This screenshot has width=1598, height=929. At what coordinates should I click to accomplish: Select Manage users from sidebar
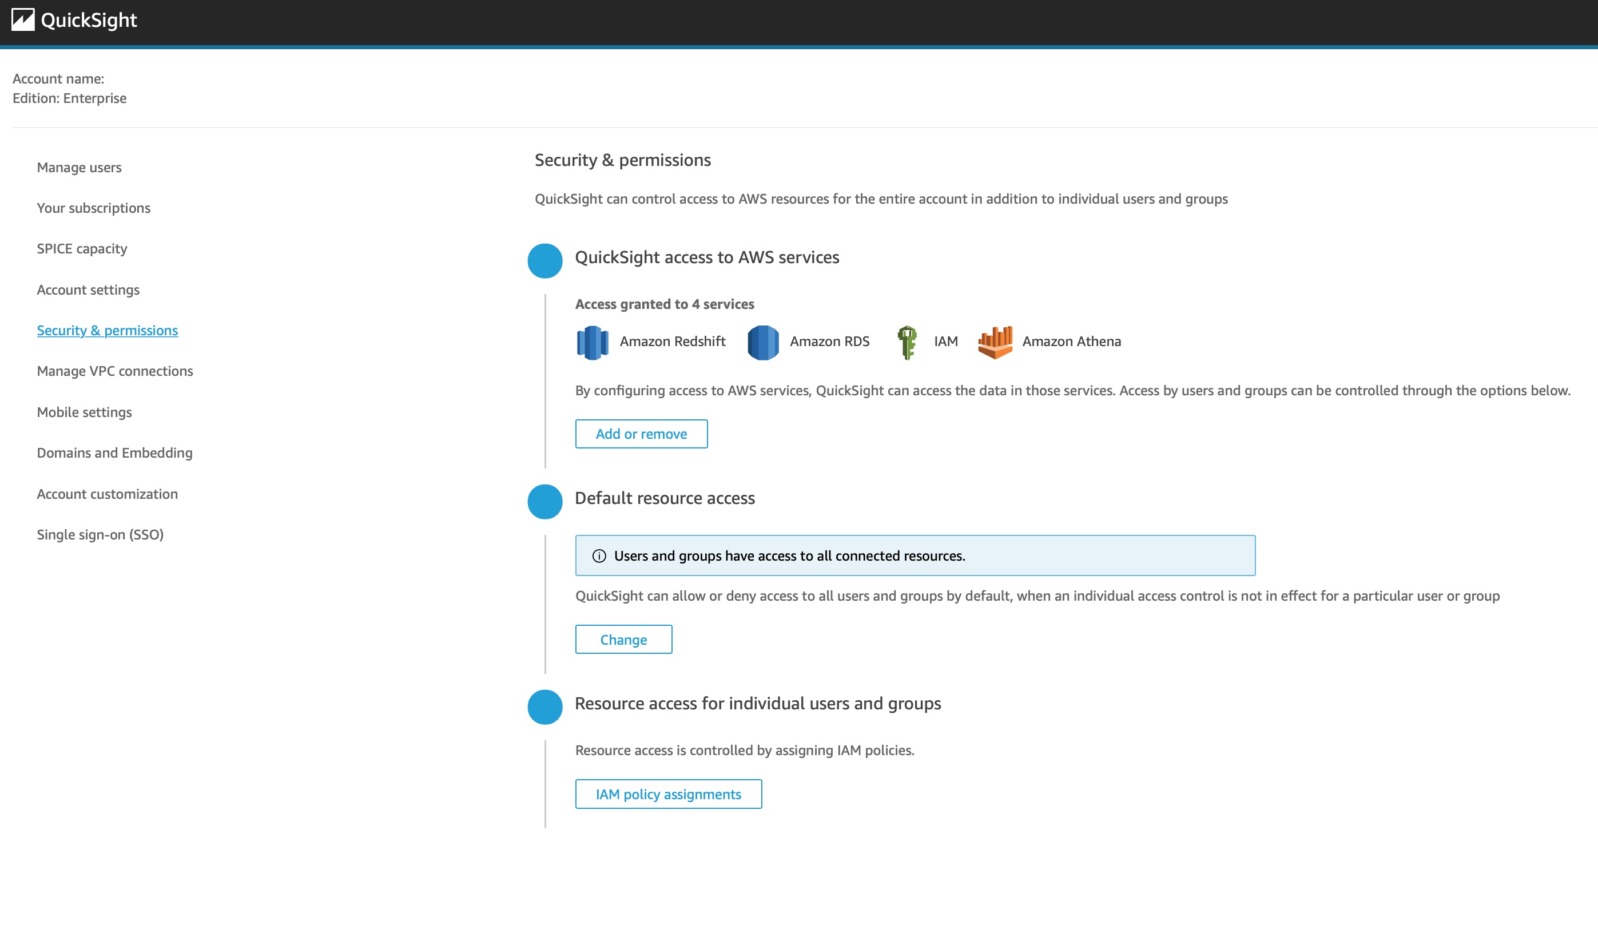point(79,166)
